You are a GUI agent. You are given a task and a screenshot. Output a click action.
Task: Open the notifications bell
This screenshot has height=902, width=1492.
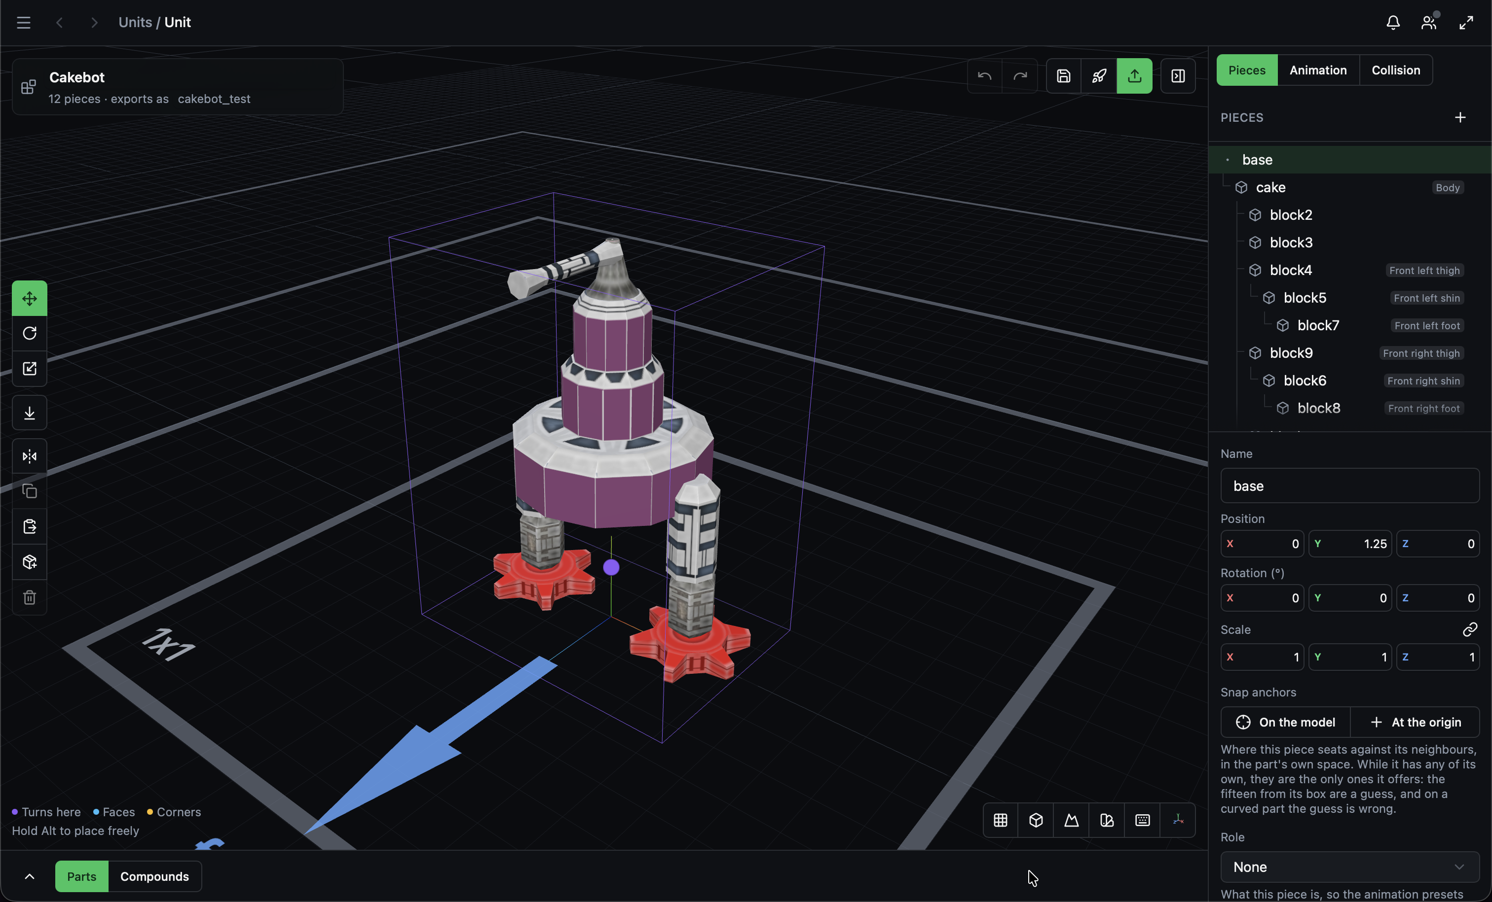pyautogui.click(x=1393, y=22)
